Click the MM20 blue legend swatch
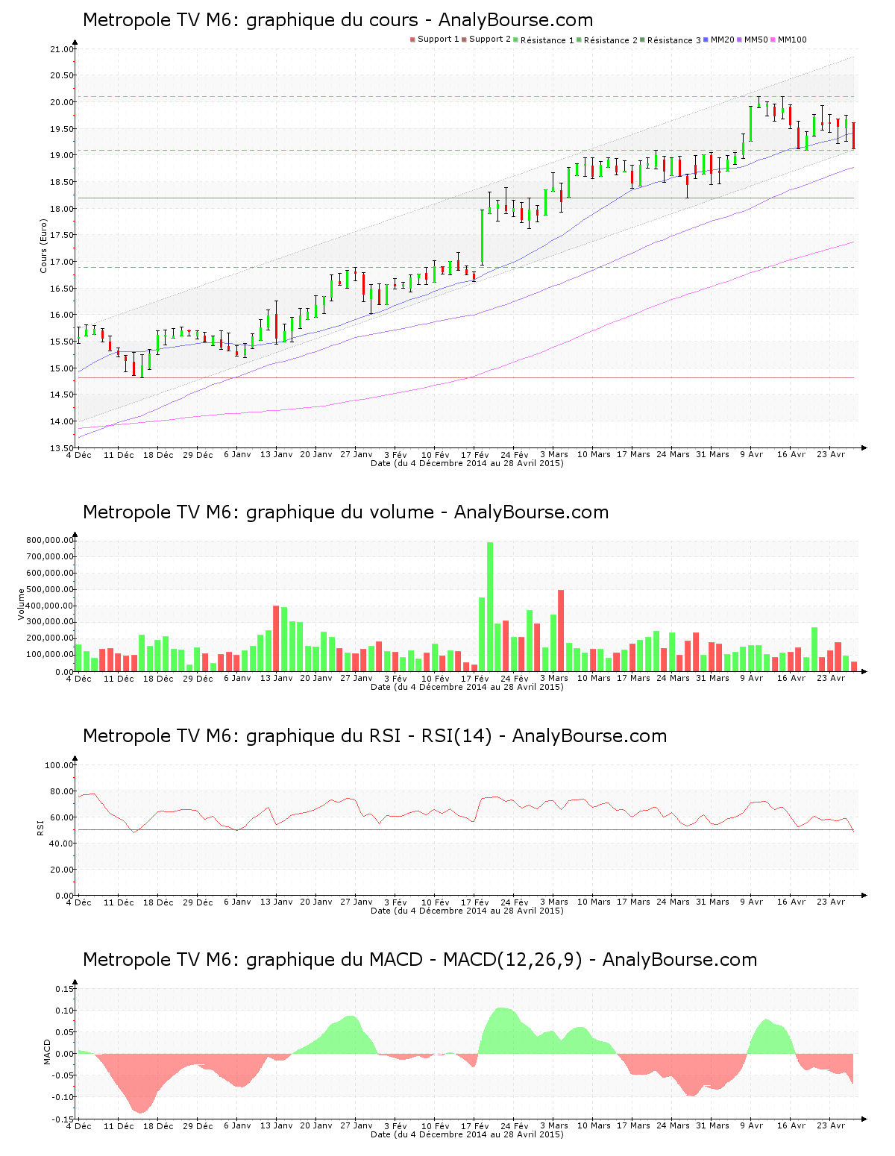This screenshot has height=1156, width=895. click(706, 40)
